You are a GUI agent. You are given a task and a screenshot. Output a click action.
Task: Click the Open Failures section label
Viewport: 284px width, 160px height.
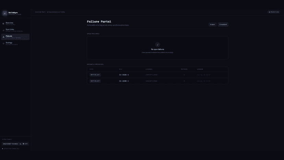[93, 34]
